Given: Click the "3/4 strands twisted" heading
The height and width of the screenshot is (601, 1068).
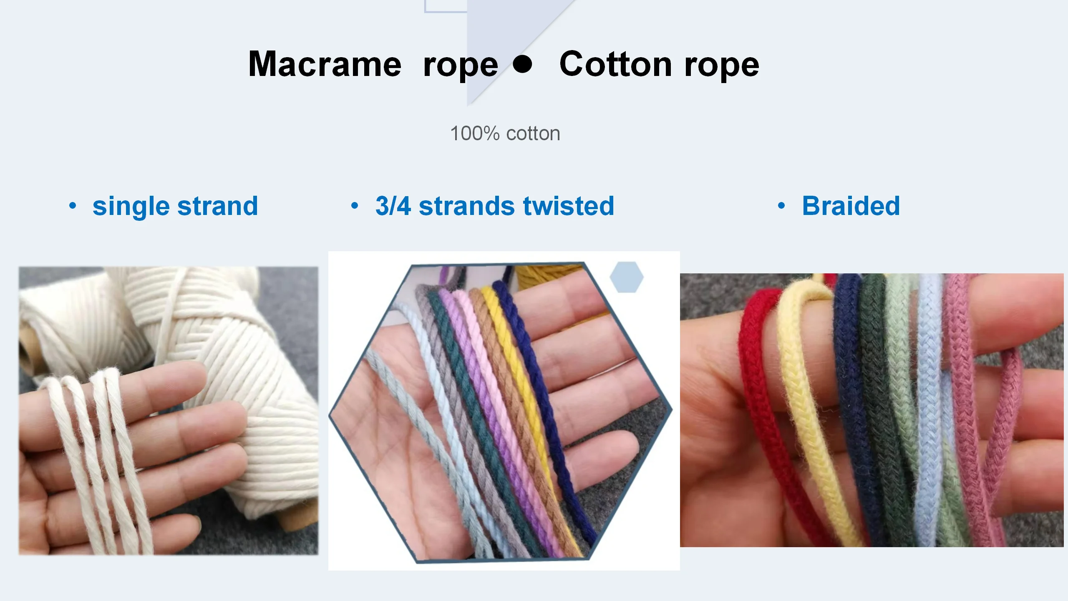Looking at the screenshot, I should (x=495, y=206).
